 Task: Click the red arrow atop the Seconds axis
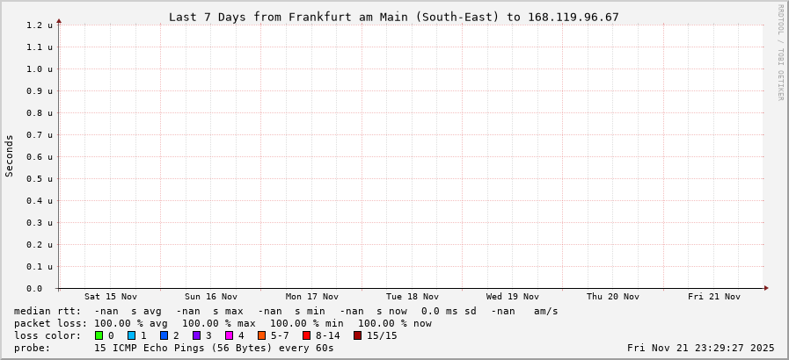59,20
